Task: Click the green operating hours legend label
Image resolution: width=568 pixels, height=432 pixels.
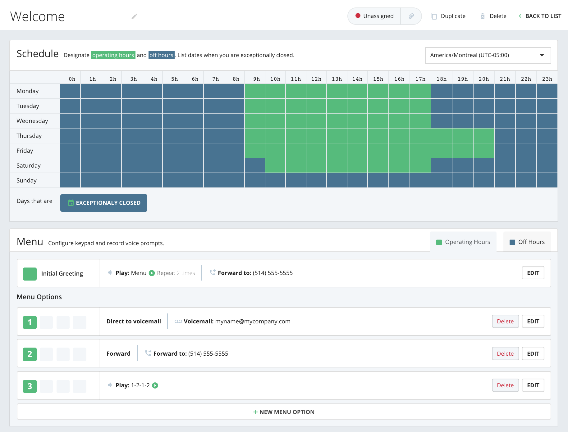Action: [113, 55]
